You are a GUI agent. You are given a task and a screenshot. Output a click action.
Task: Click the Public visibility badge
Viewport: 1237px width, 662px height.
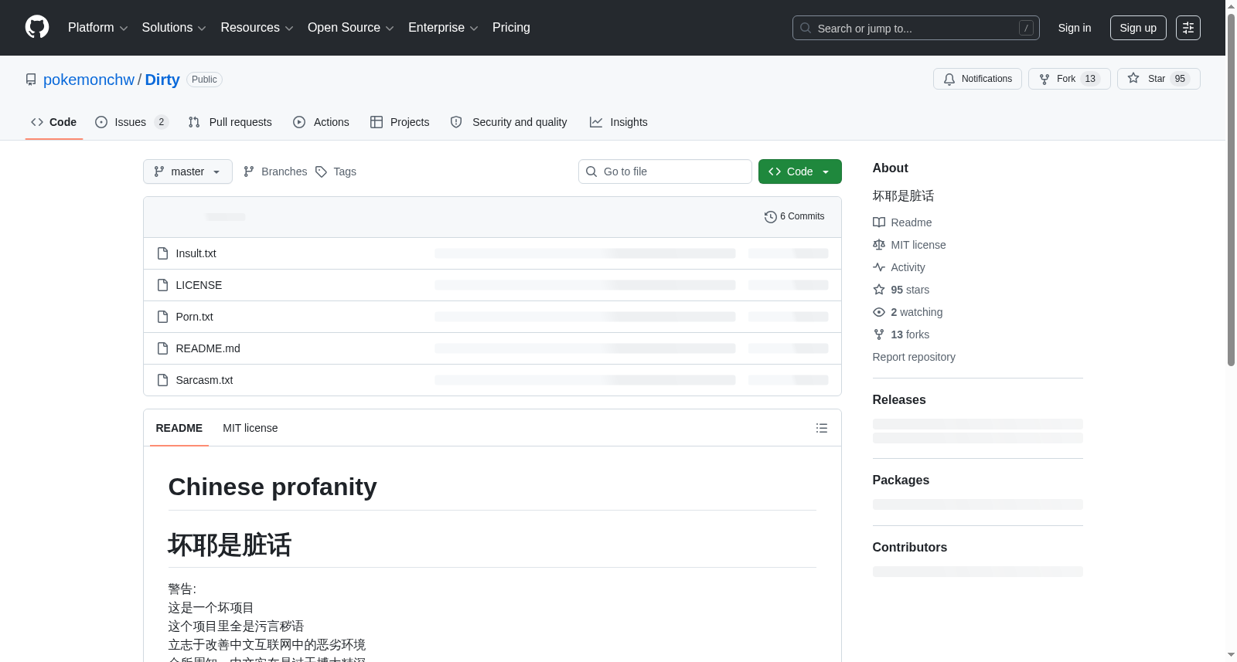click(204, 80)
